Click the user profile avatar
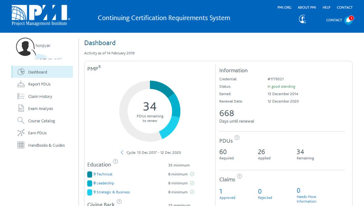 pos(25,47)
